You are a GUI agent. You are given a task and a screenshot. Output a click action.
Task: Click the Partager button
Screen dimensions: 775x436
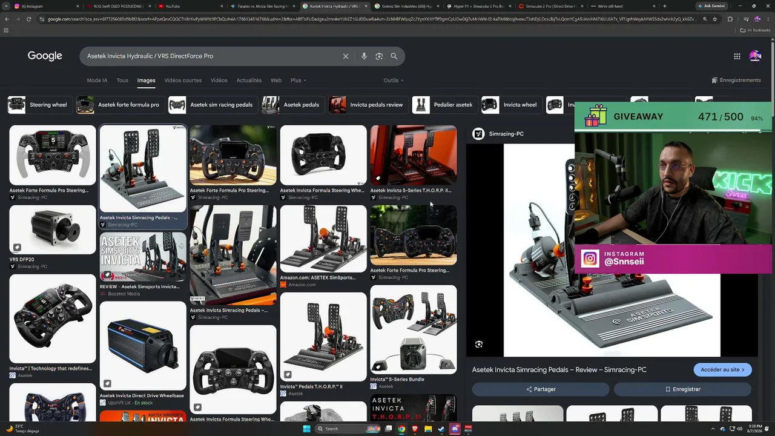(541, 389)
